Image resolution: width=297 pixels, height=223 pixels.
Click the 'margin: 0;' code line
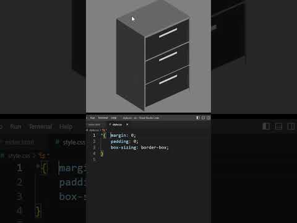[x=123, y=136]
